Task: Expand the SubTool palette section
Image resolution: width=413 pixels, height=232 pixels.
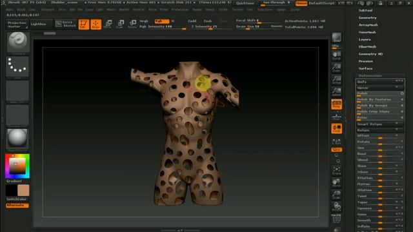Action: [366, 10]
